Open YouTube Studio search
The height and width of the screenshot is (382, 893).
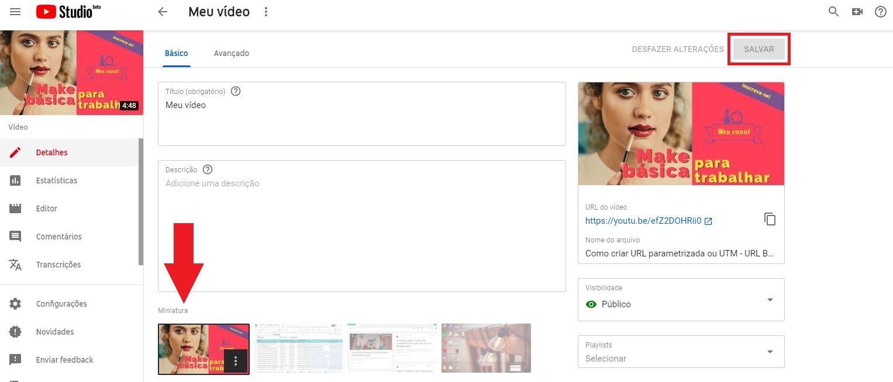(x=833, y=11)
